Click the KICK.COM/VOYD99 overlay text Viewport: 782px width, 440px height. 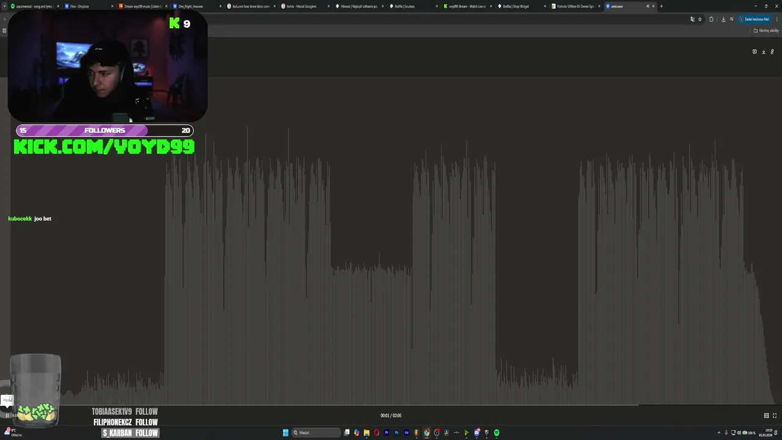point(104,147)
